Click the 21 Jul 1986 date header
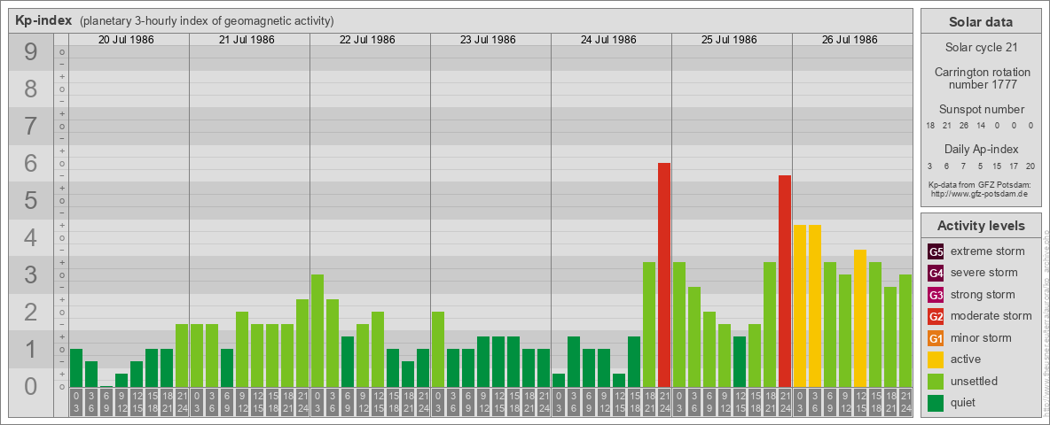 (x=247, y=40)
